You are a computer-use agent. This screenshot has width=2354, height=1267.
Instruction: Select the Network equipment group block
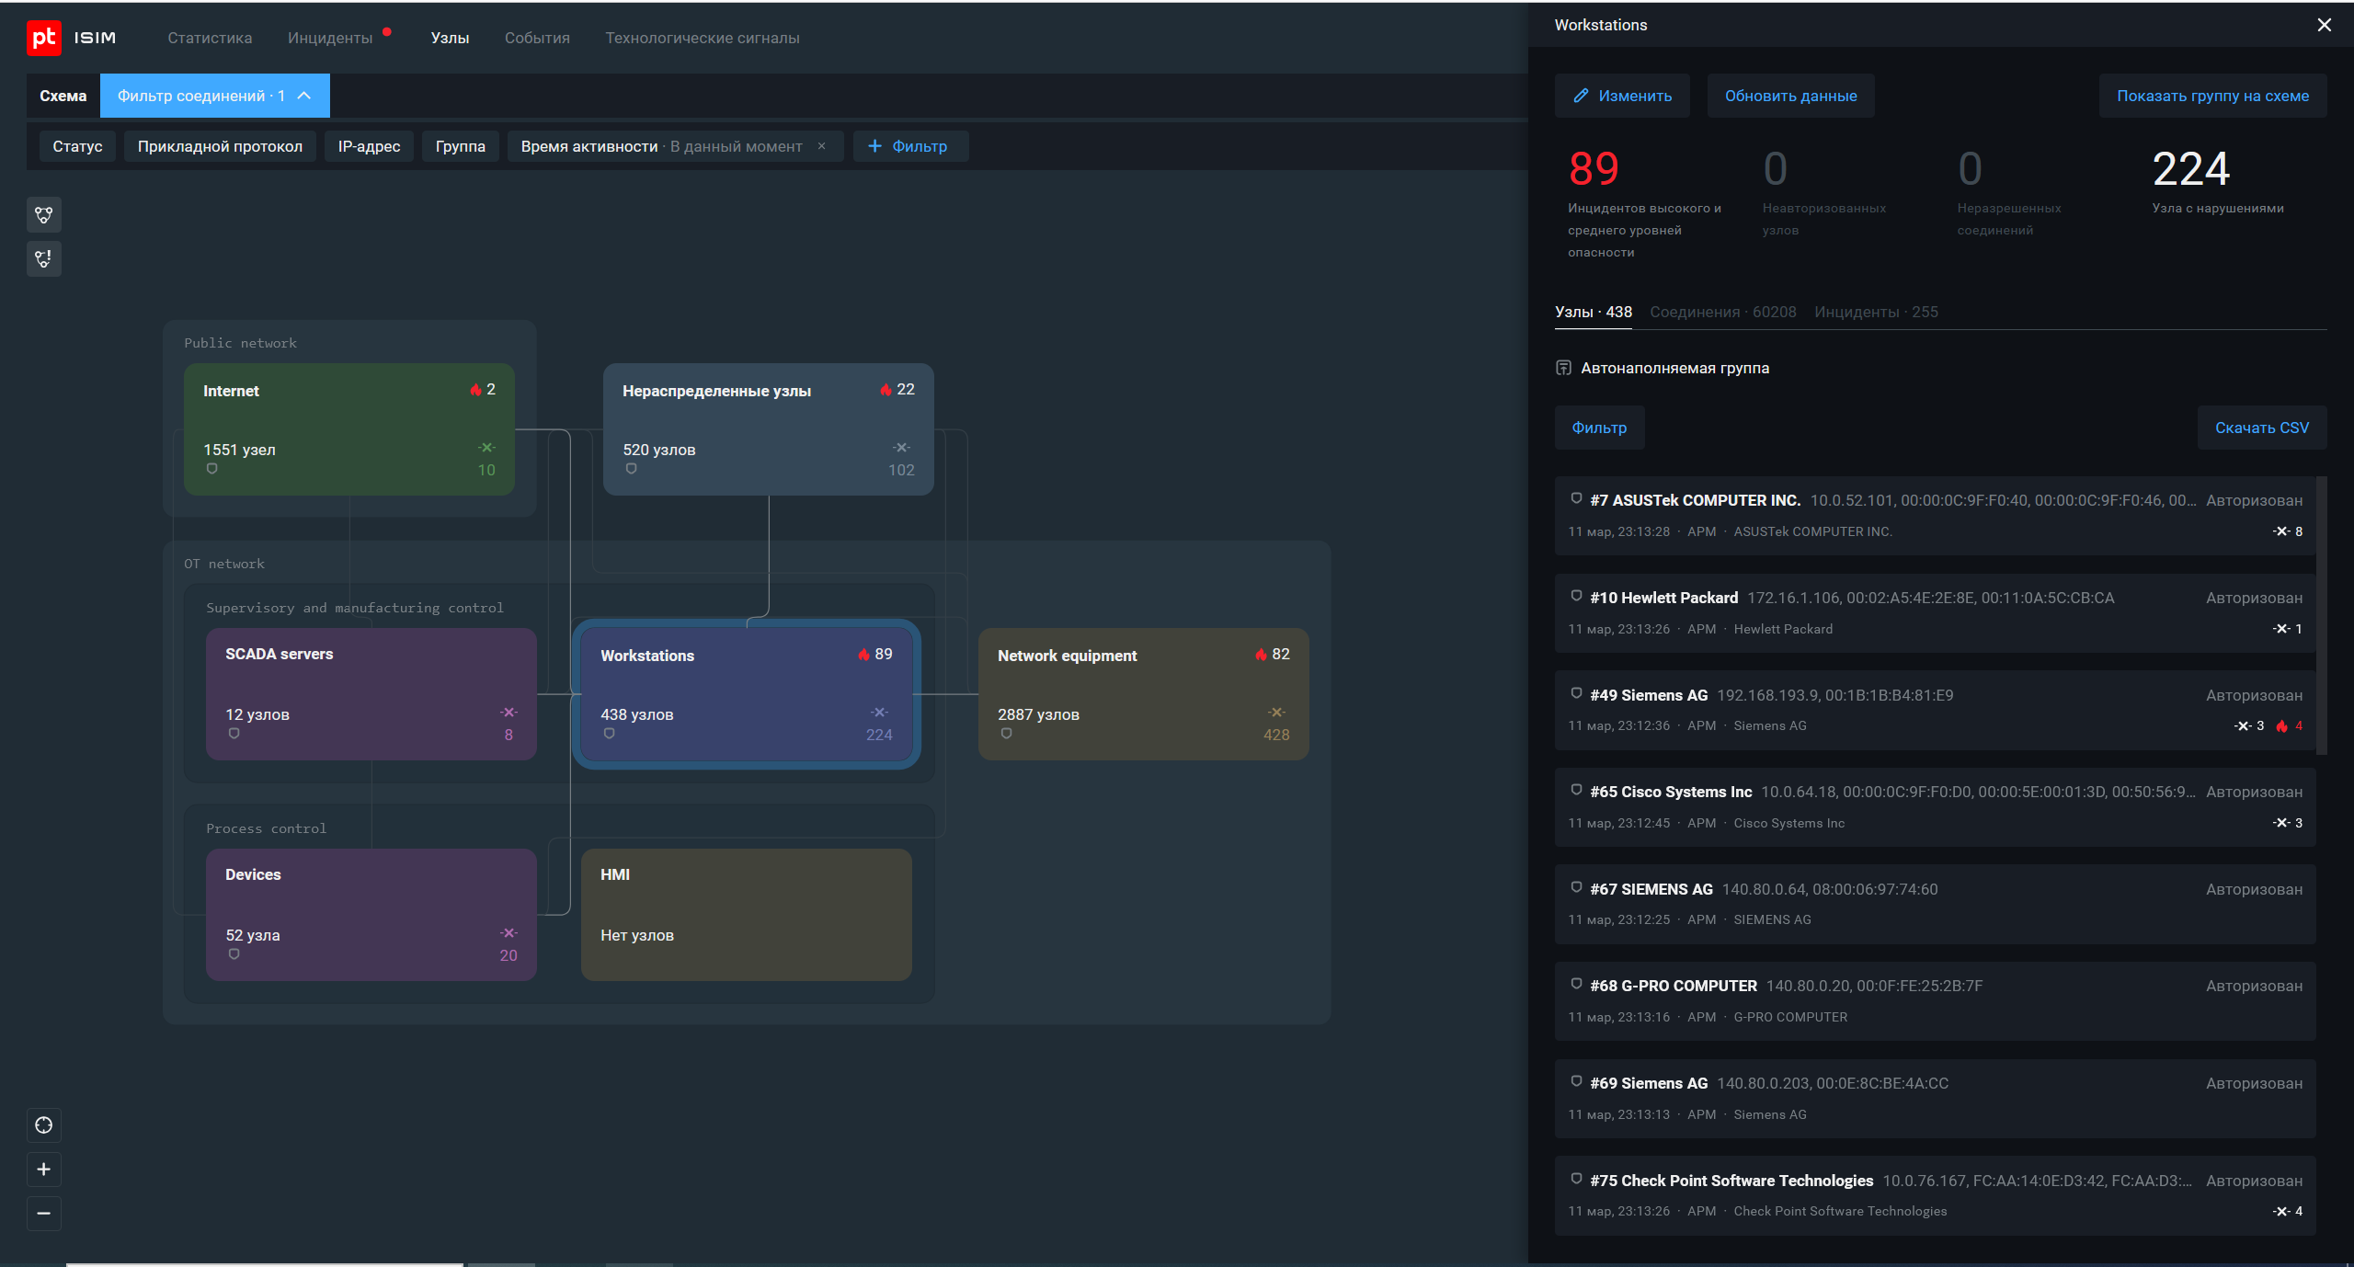click(1143, 693)
